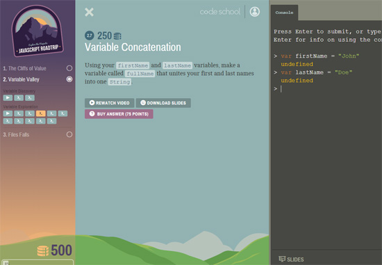382x265 pixels.
Task: Play the Variable Exploration video icon
Action: (8, 113)
